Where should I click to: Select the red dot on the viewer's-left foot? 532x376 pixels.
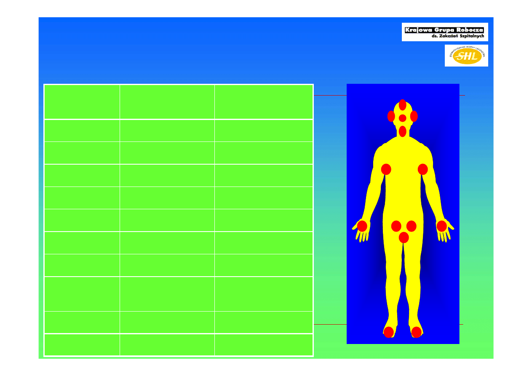pos(389,332)
